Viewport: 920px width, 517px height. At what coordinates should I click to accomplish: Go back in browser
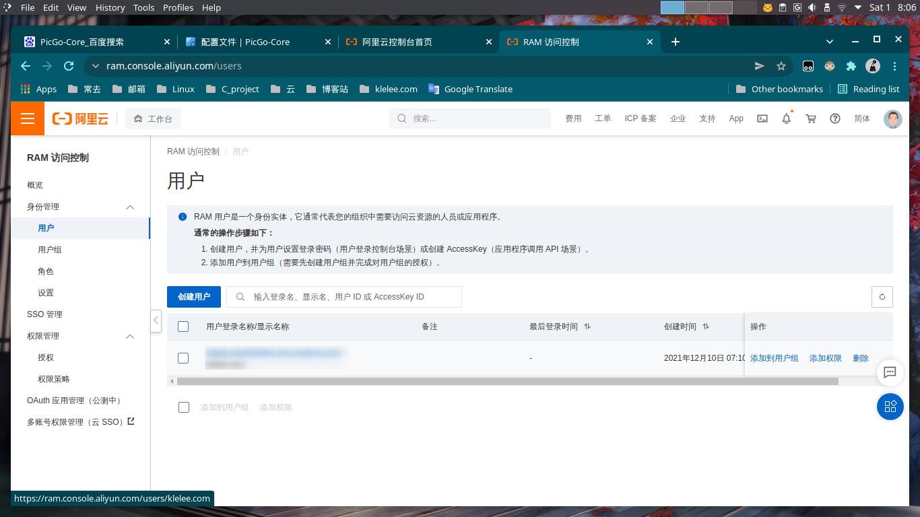(x=26, y=66)
